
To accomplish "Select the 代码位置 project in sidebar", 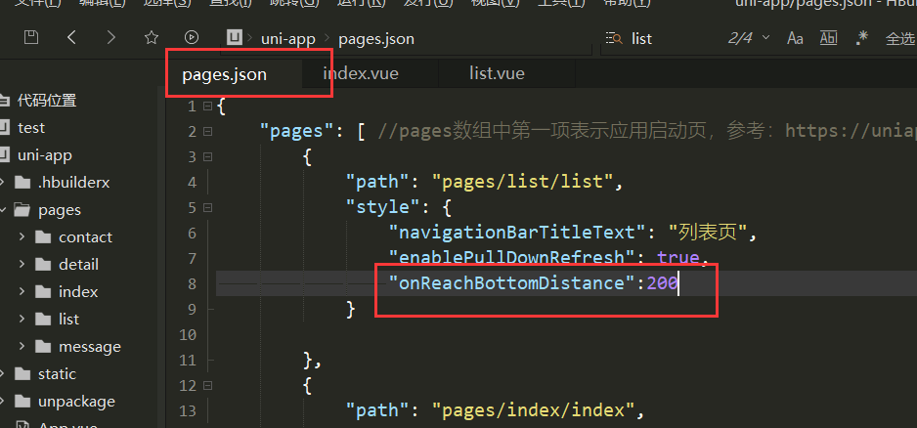I will point(47,101).
